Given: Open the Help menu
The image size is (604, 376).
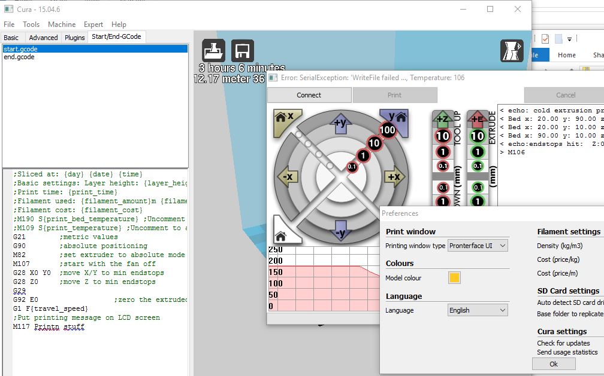Looking at the screenshot, I should 119,25.
